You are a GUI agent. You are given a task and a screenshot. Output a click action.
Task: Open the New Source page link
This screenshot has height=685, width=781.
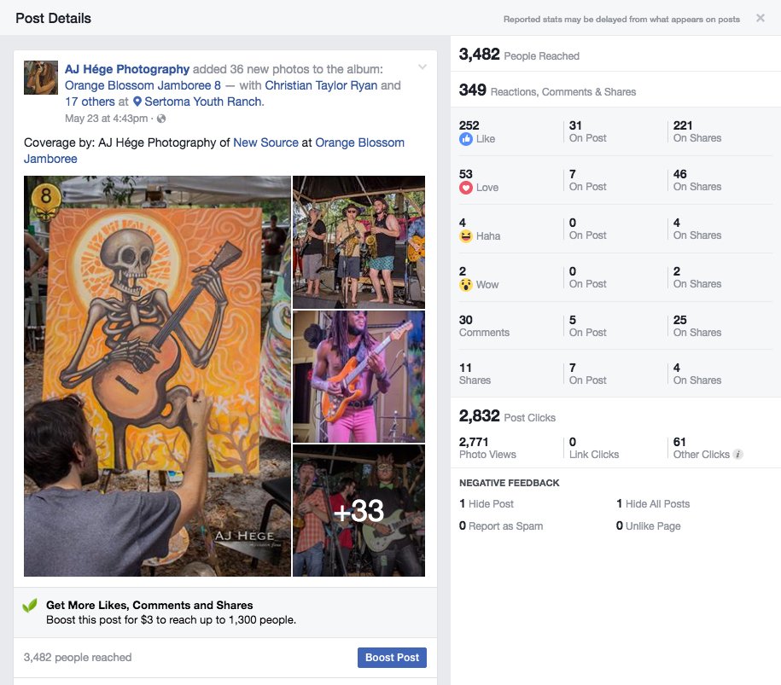point(265,142)
